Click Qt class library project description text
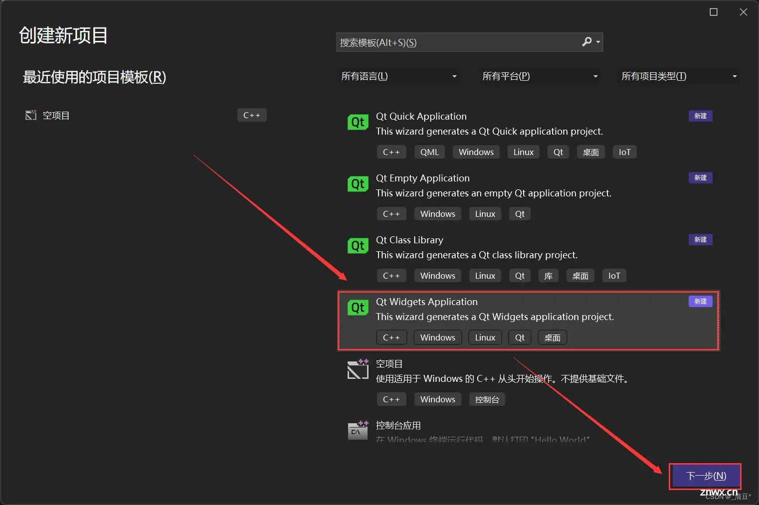 coord(477,255)
